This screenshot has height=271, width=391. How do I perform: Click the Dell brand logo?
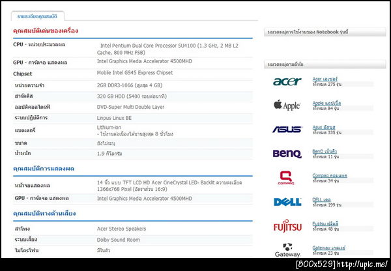coord(287,202)
